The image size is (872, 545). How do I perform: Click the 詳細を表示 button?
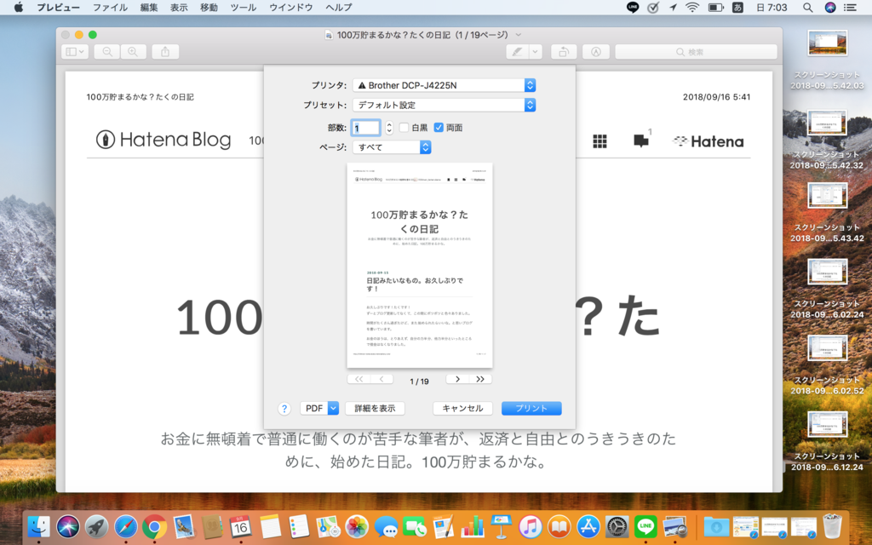373,408
